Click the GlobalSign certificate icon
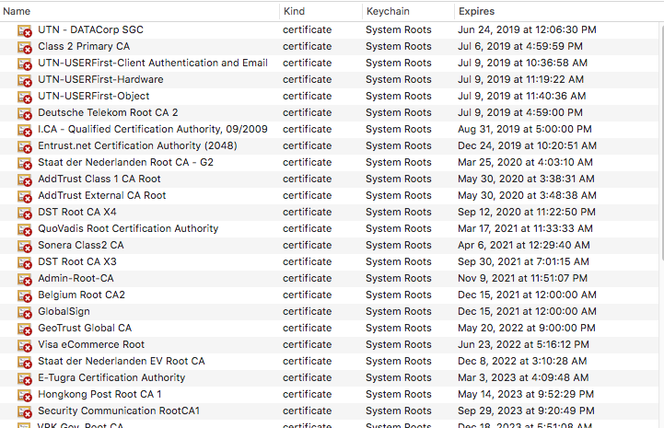The height and width of the screenshot is (428, 664). pos(25,312)
